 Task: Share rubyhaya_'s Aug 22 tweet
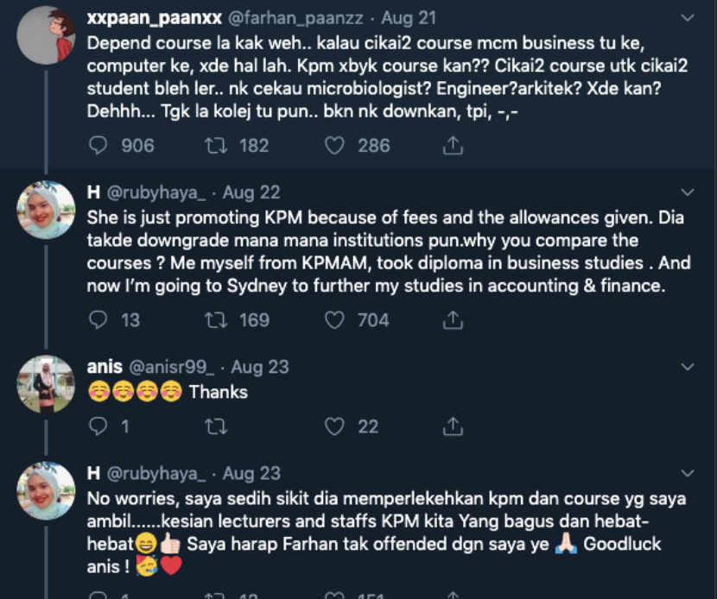452,320
